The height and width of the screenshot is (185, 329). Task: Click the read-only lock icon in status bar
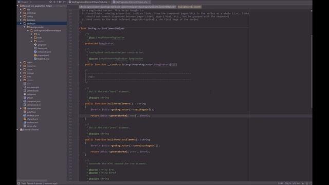pos(303,183)
